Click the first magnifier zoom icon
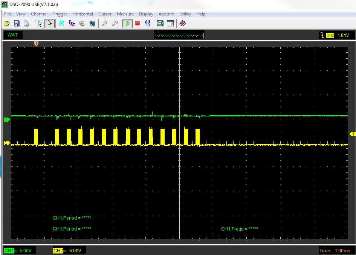Screen dimensions: 356x255 coord(104,23)
